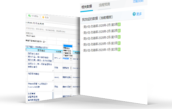Switch to the 流程预测 tab

[104, 5]
